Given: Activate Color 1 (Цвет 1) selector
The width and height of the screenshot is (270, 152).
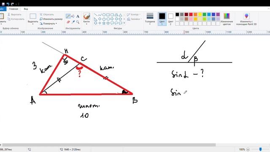Looking at the screenshot, I should (162, 19).
